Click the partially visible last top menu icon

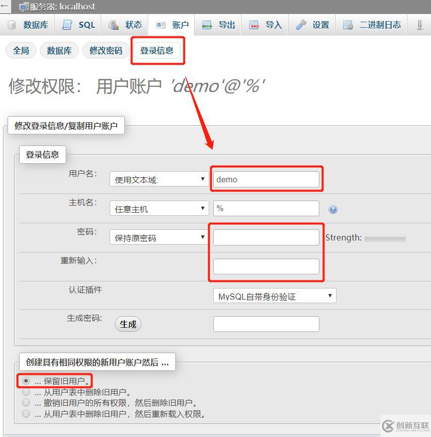[x=419, y=25]
